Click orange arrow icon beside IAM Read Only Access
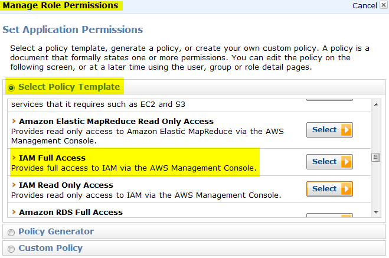 coord(346,189)
